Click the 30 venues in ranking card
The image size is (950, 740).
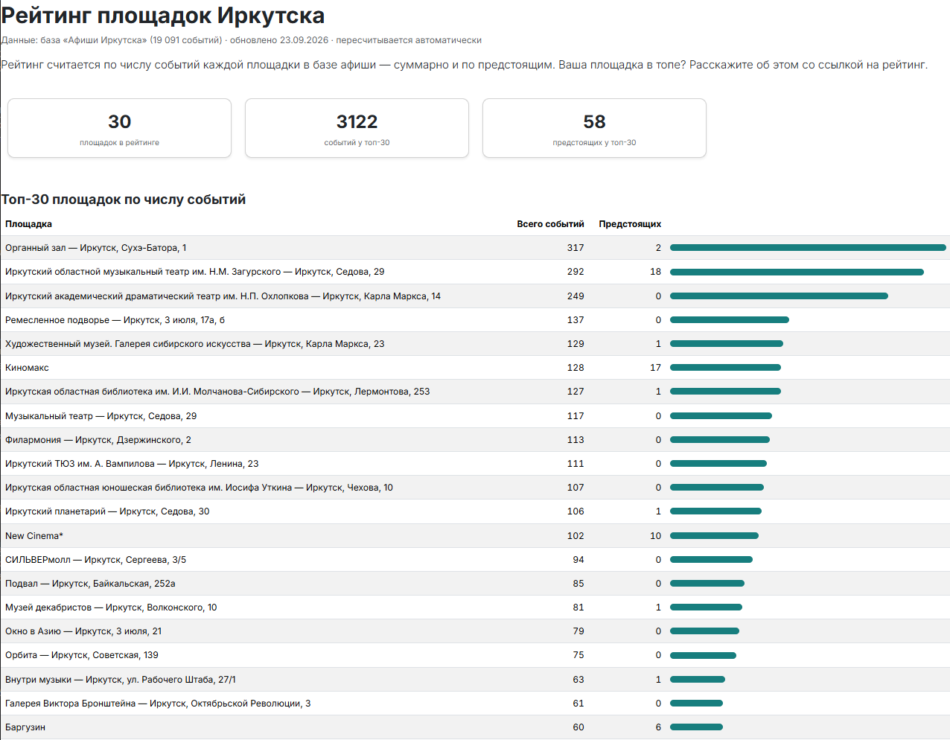pyautogui.click(x=119, y=128)
